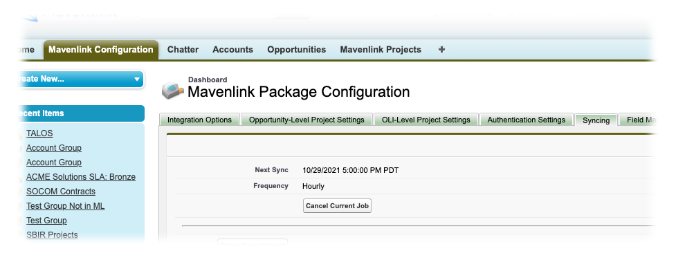Image resolution: width=676 pixels, height=260 pixels.
Task: Go to the Opportunities tab
Action: [x=297, y=50]
